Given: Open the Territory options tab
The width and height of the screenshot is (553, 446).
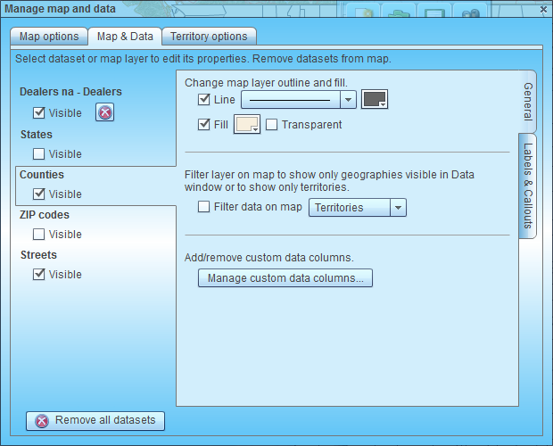Looking at the screenshot, I should (x=210, y=37).
